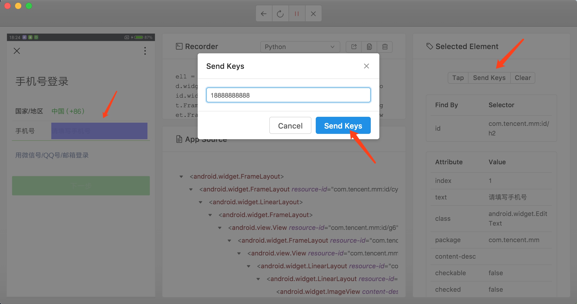Click the Selector column header
Viewport: 577px width, 304px height.
click(501, 105)
